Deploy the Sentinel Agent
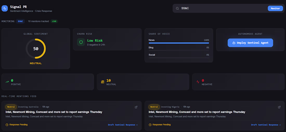The width and height of the screenshot is (286, 132). tap(250, 43)
